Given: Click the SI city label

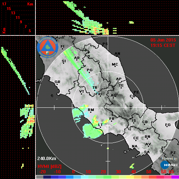Looking at the screenshot, I should click(x=64, y=61).
